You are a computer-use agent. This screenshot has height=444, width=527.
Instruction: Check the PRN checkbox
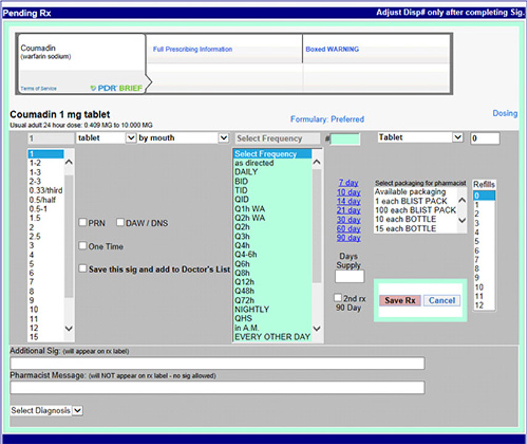83,222
